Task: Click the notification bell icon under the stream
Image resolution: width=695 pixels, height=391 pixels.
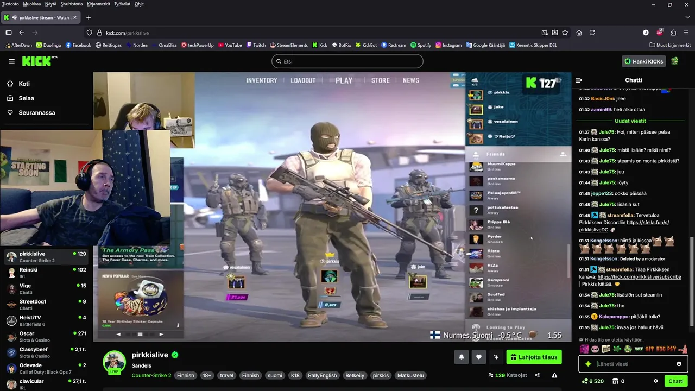Action: [462, 357]
